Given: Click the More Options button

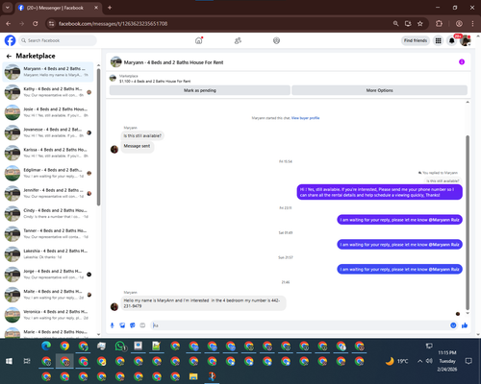Looking at the screenshot, I should 379,90.
